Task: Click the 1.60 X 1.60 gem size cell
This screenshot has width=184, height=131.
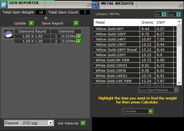Action: click(x=32, y=36)
